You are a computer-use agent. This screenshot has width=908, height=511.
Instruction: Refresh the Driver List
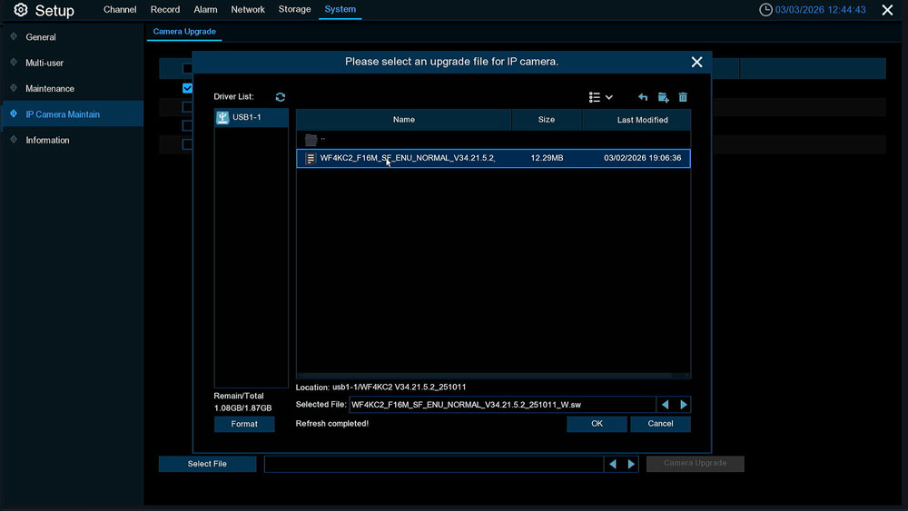coord(281,97)
